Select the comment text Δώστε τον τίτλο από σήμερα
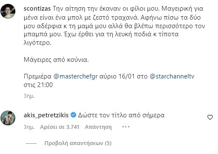 coord(121,115)
